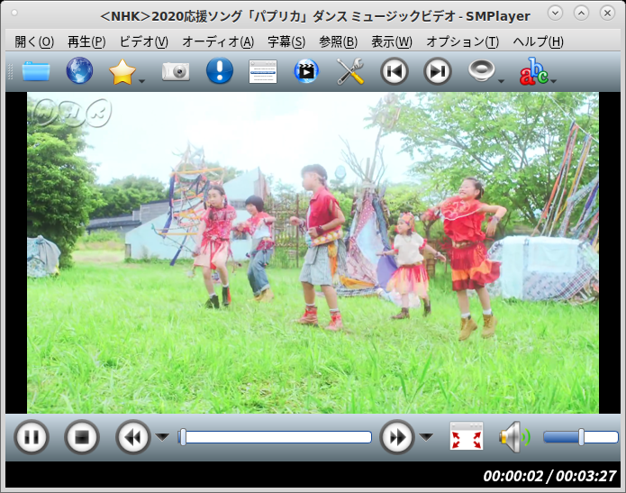Open the 表示(W) menu

[x=392, y=41]
